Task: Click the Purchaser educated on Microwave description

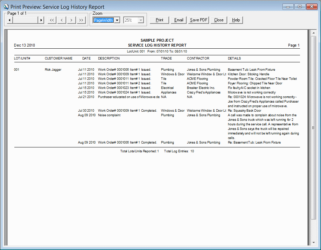Action: click(129, 97)
